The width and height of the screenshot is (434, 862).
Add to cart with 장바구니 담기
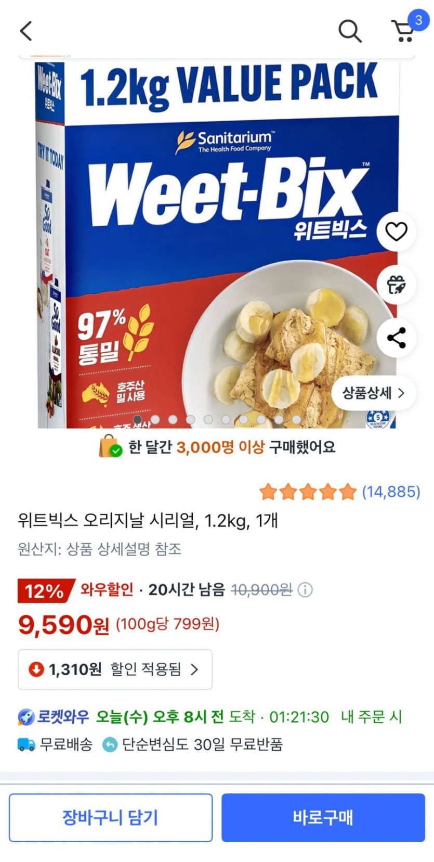tap(111, 817)
